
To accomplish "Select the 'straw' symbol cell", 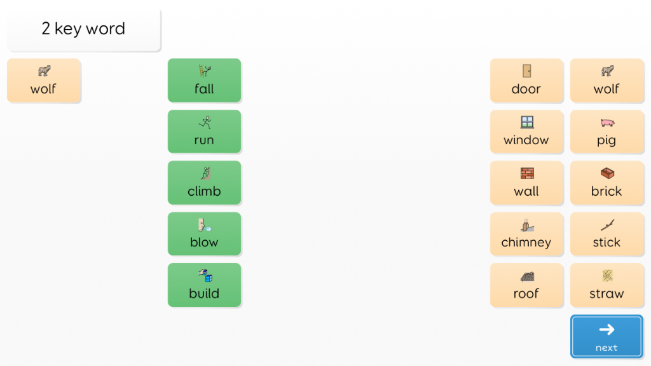I will 607,285.
